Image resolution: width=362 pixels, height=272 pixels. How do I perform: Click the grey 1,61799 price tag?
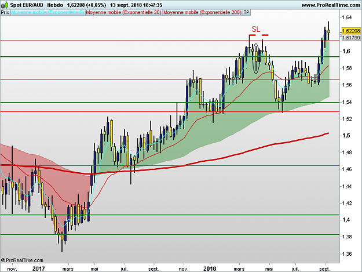[x=351, y=38]
